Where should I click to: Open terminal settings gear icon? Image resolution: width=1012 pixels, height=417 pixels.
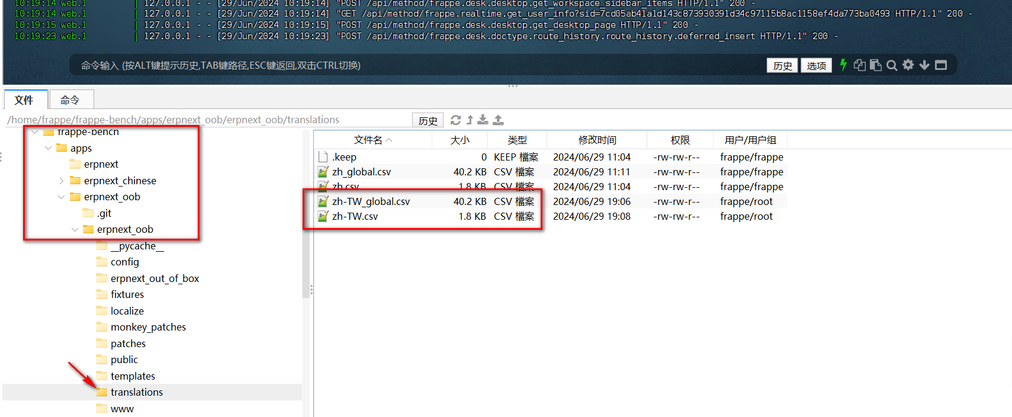908,65
